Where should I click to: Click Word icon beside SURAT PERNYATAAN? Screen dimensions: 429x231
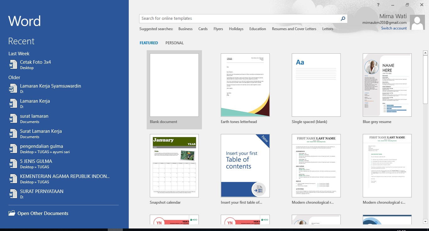pyautogui.click(x=13, y=194)
